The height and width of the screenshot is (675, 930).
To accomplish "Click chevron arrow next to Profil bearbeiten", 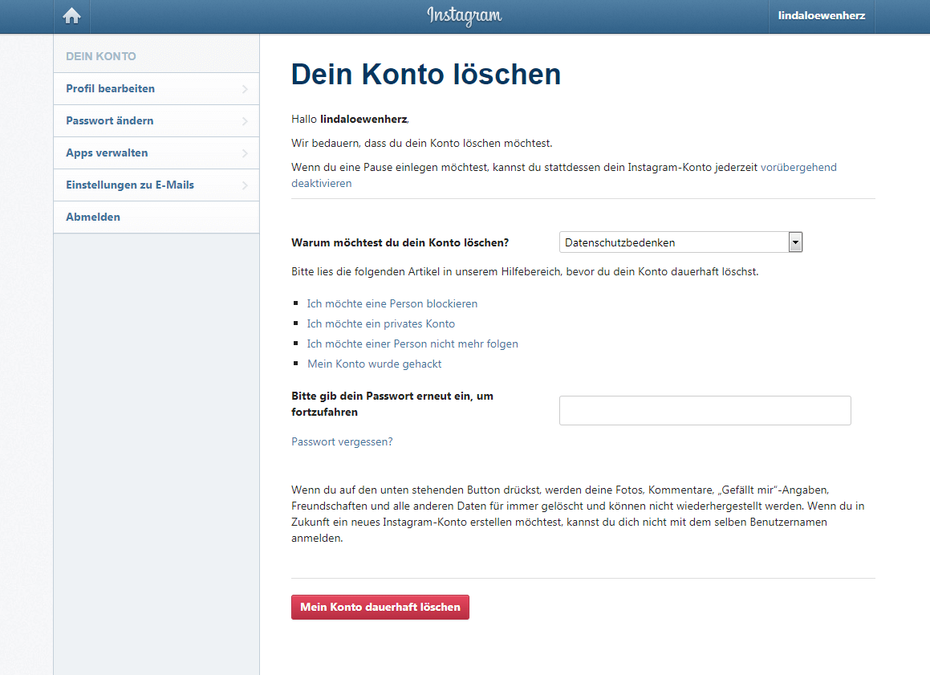I will point(245,89).
